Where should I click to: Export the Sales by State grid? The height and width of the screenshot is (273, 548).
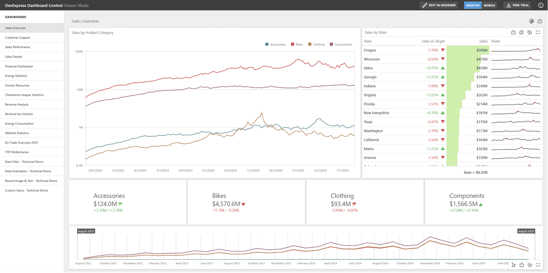point(513,33)
